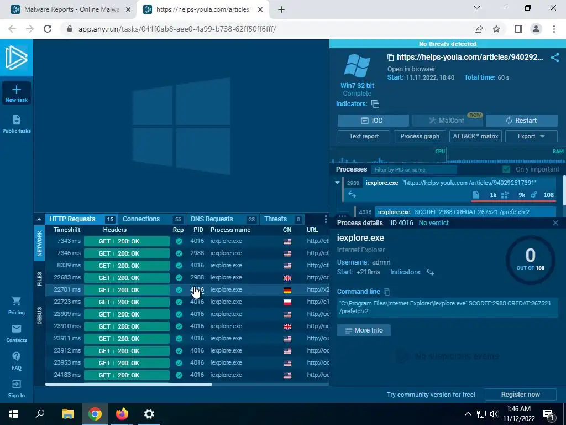Open Windows taskbar search

click(40, 414)
